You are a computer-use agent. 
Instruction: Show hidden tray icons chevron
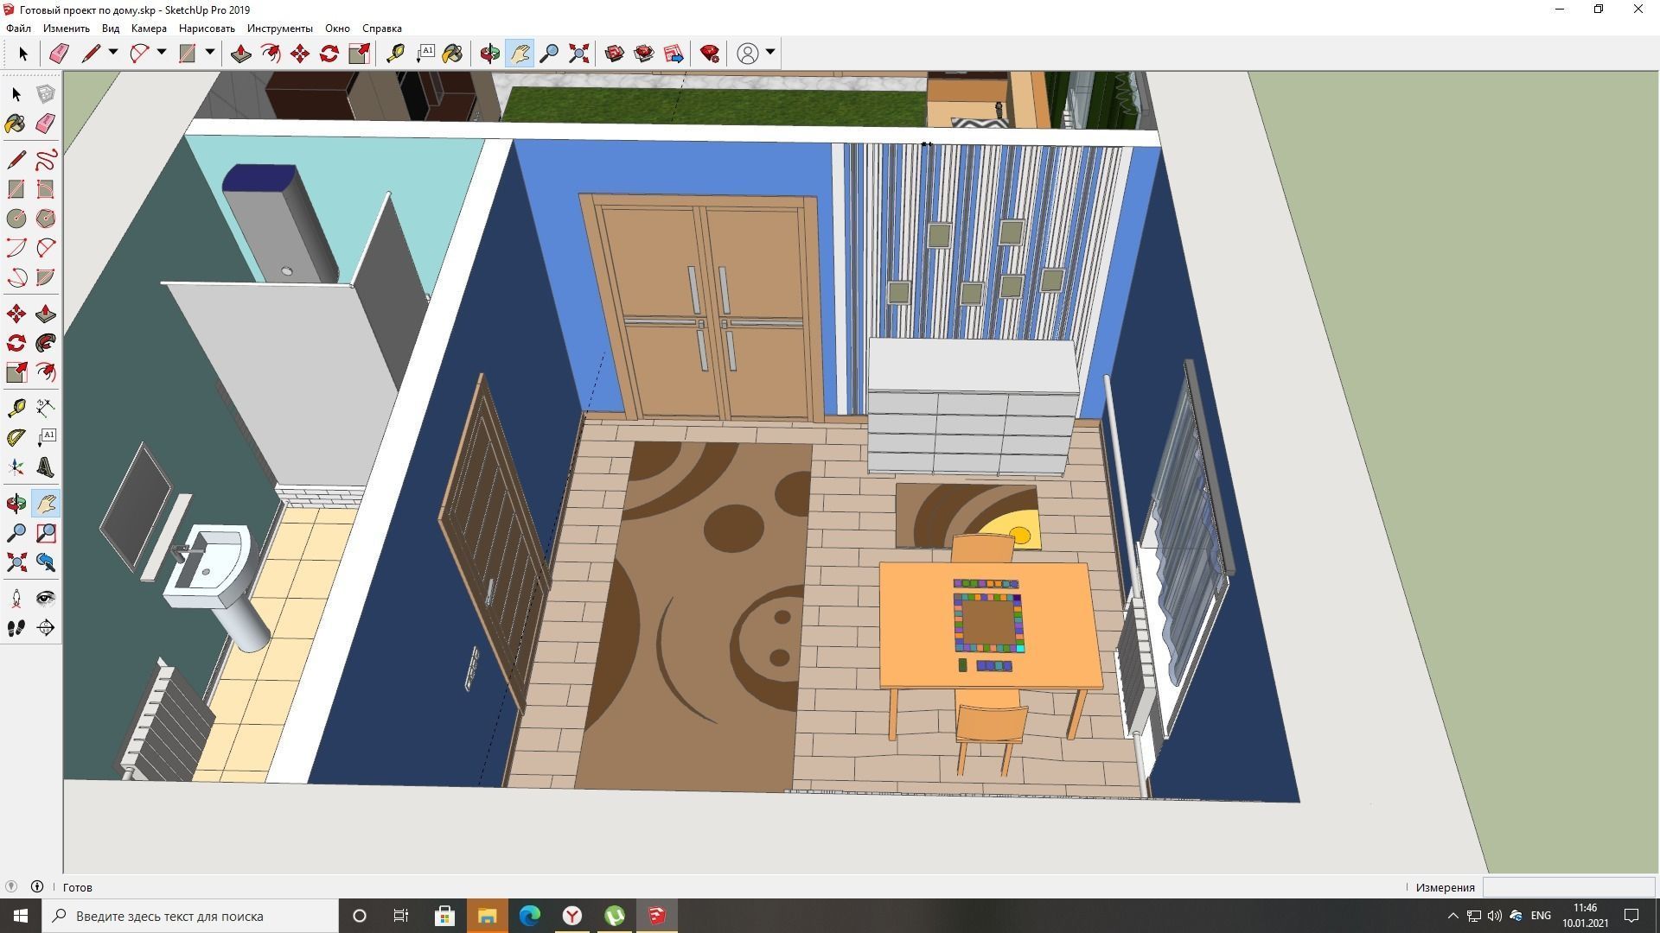(1452, 916)
